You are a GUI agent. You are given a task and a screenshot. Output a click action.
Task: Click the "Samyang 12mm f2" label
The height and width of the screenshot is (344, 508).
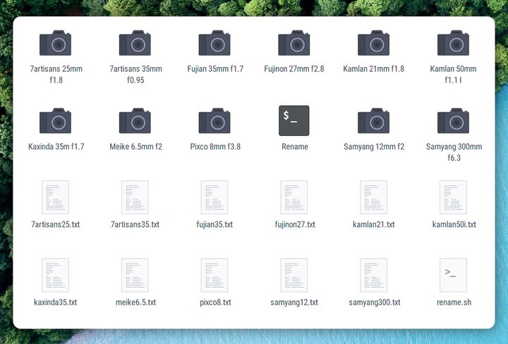click(374, 147)
